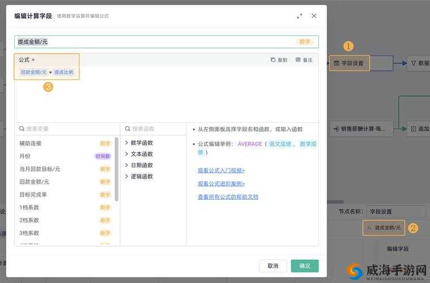The height and width of the screenshot is (283, 430).
Task: Expand the 日期函数 category
Action: 139,165
